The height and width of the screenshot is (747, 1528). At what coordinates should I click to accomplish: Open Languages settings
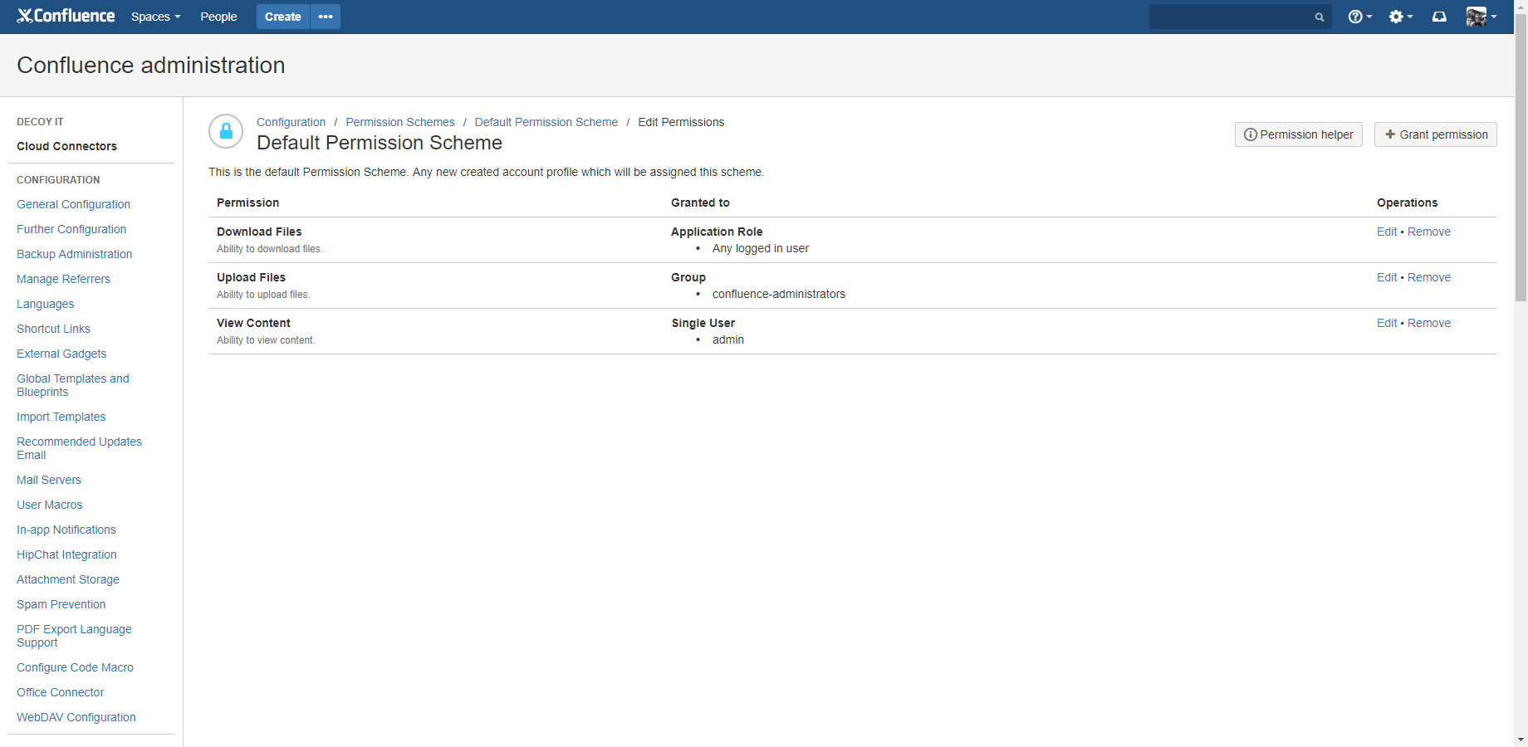coord(45,304)
